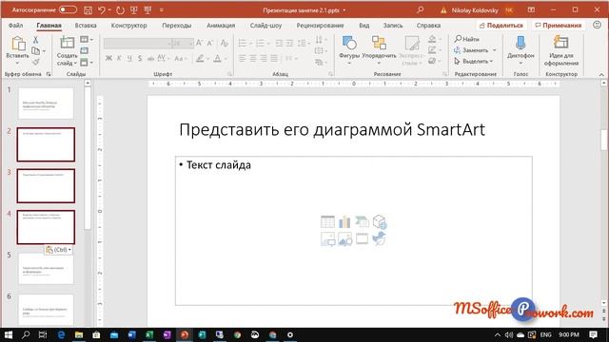Click the redo icon in title bar
The image size is (609, 342).
point(120,10)
